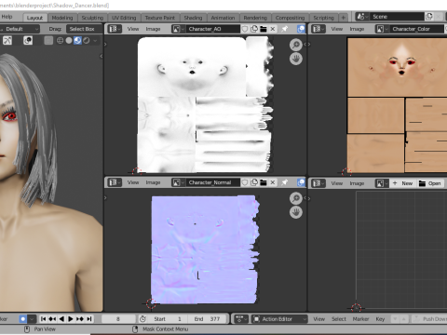Image resolution: width=447 pixels, height=335 pixels.
Task: Switch to Animation workspace tab
Action: point(223,18)
